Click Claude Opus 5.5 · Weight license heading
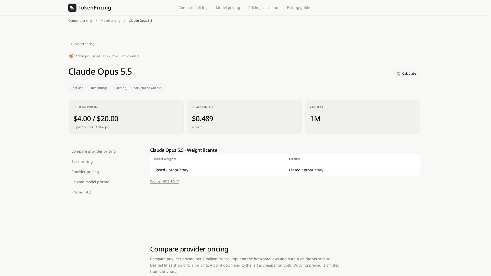Screen dimensions: 491x276 (184, 150)
